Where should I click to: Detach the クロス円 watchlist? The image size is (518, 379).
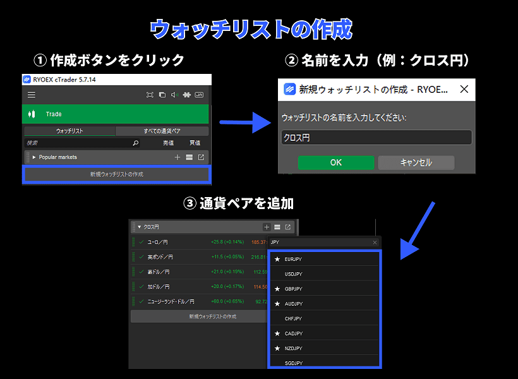coord(287,227)
